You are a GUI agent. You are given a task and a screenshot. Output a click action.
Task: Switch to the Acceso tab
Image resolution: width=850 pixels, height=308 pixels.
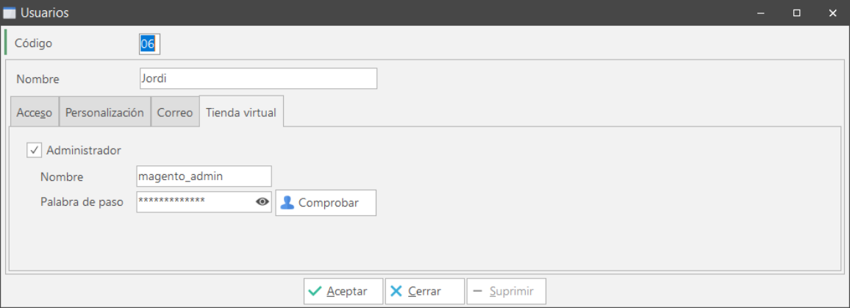35,112
